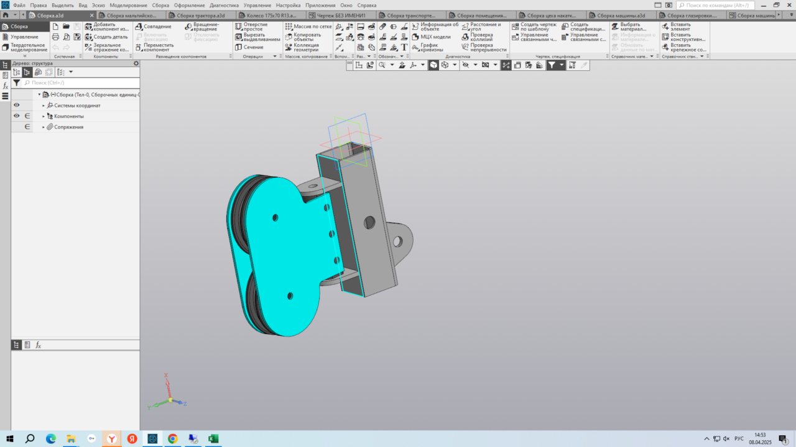Expand the Сопряжения tree node

pyautogui.click(x=44, y=127)
